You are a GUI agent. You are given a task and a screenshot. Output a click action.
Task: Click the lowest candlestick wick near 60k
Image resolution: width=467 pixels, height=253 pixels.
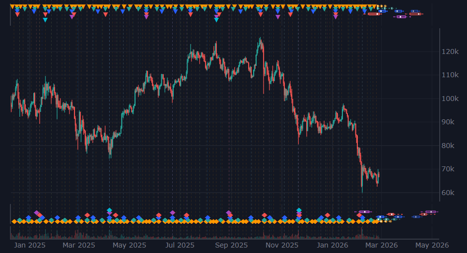pyautogui.click(x=362, y=192)
